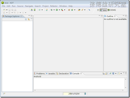Toggle Link with Editor in Package Explorer
The width and height of the screenshot is (130, 98).
pos(29,19)
